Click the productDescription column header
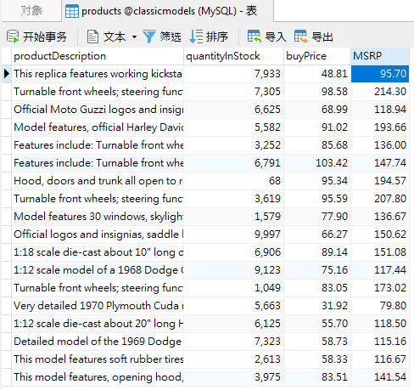 [98, 56]
